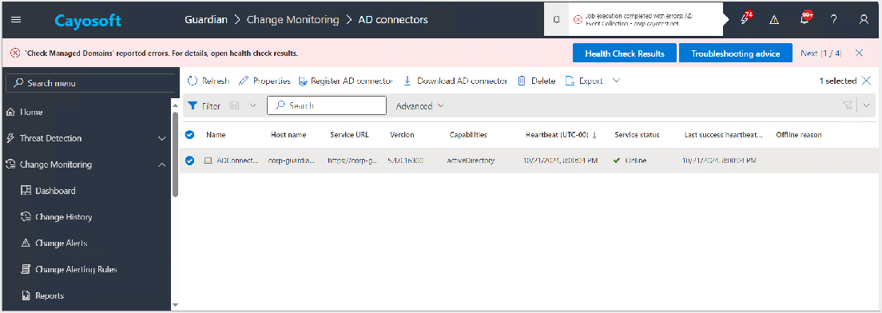Viewport: 882px width, 313px height.
Task: Open the Export options chevron
Action: click(x=617, y=81)
